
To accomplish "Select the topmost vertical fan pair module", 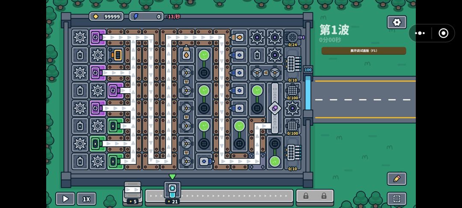I will [186, 82].
